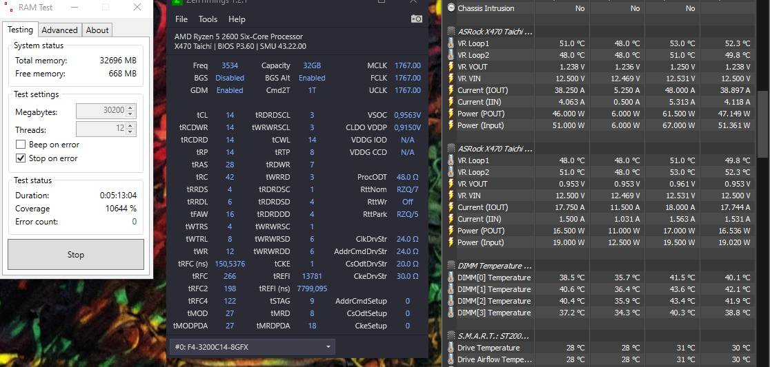Open the File menu in ZenTimings

click(x=181, y=19)
